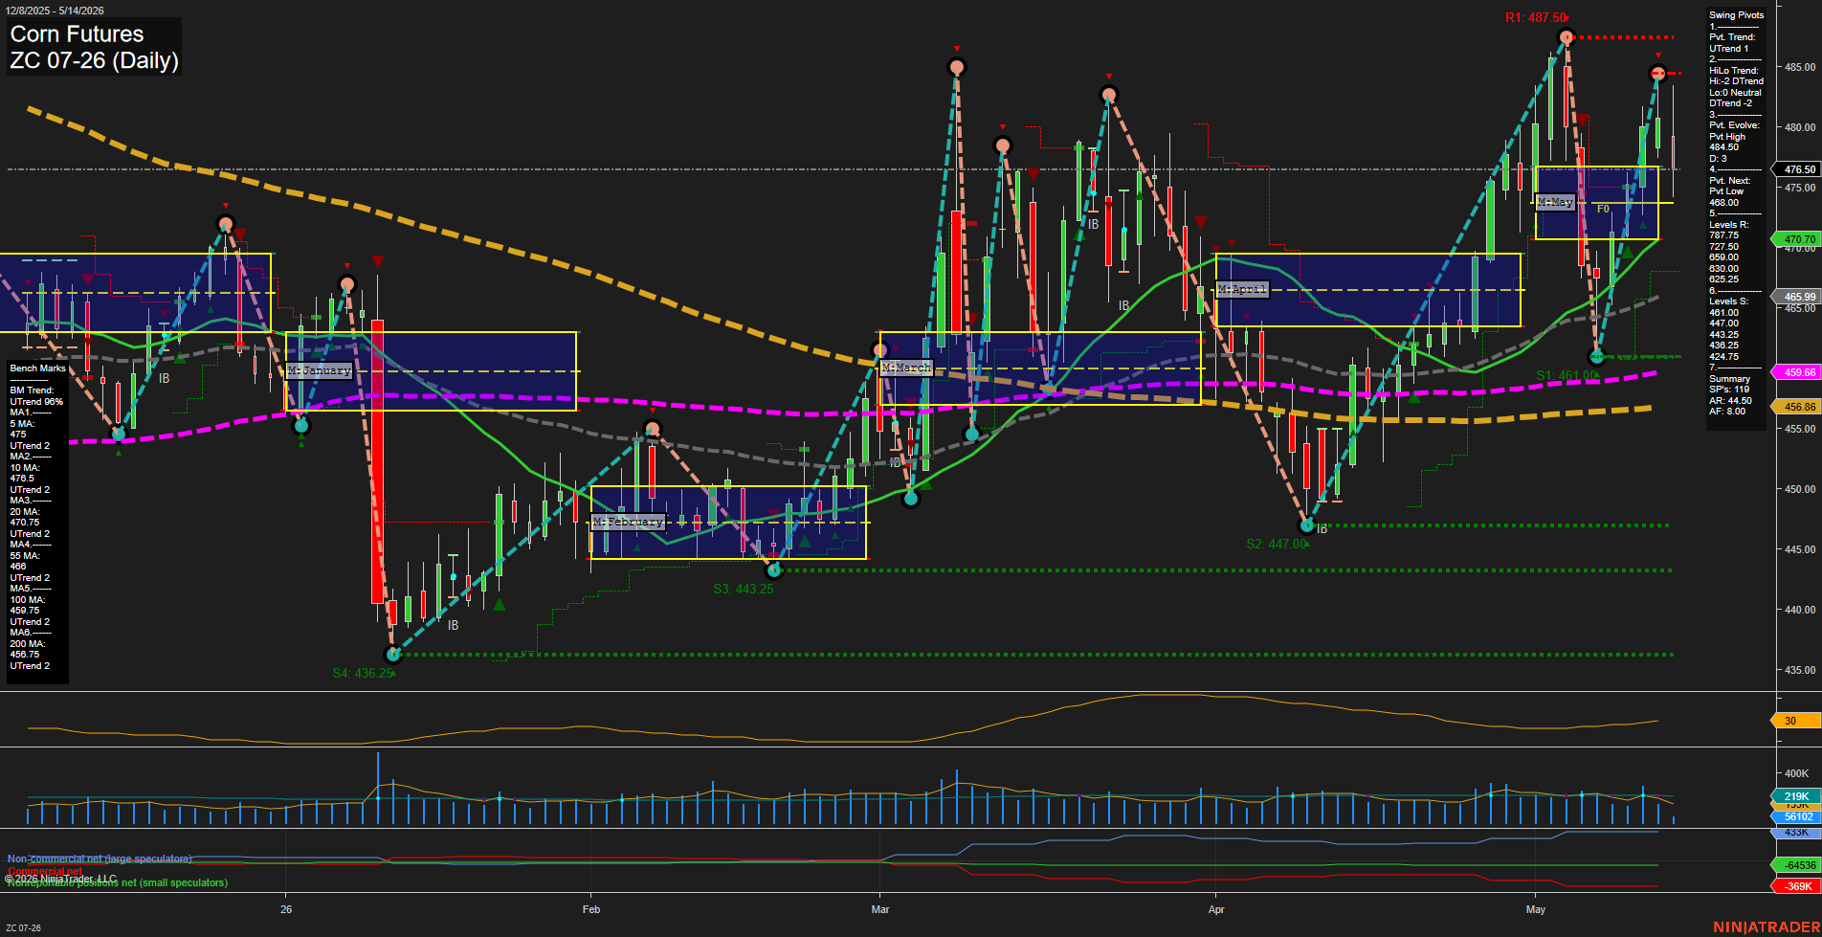Click the S2: 447.00 support label
1822x937 pixels.
(1276, 544)
